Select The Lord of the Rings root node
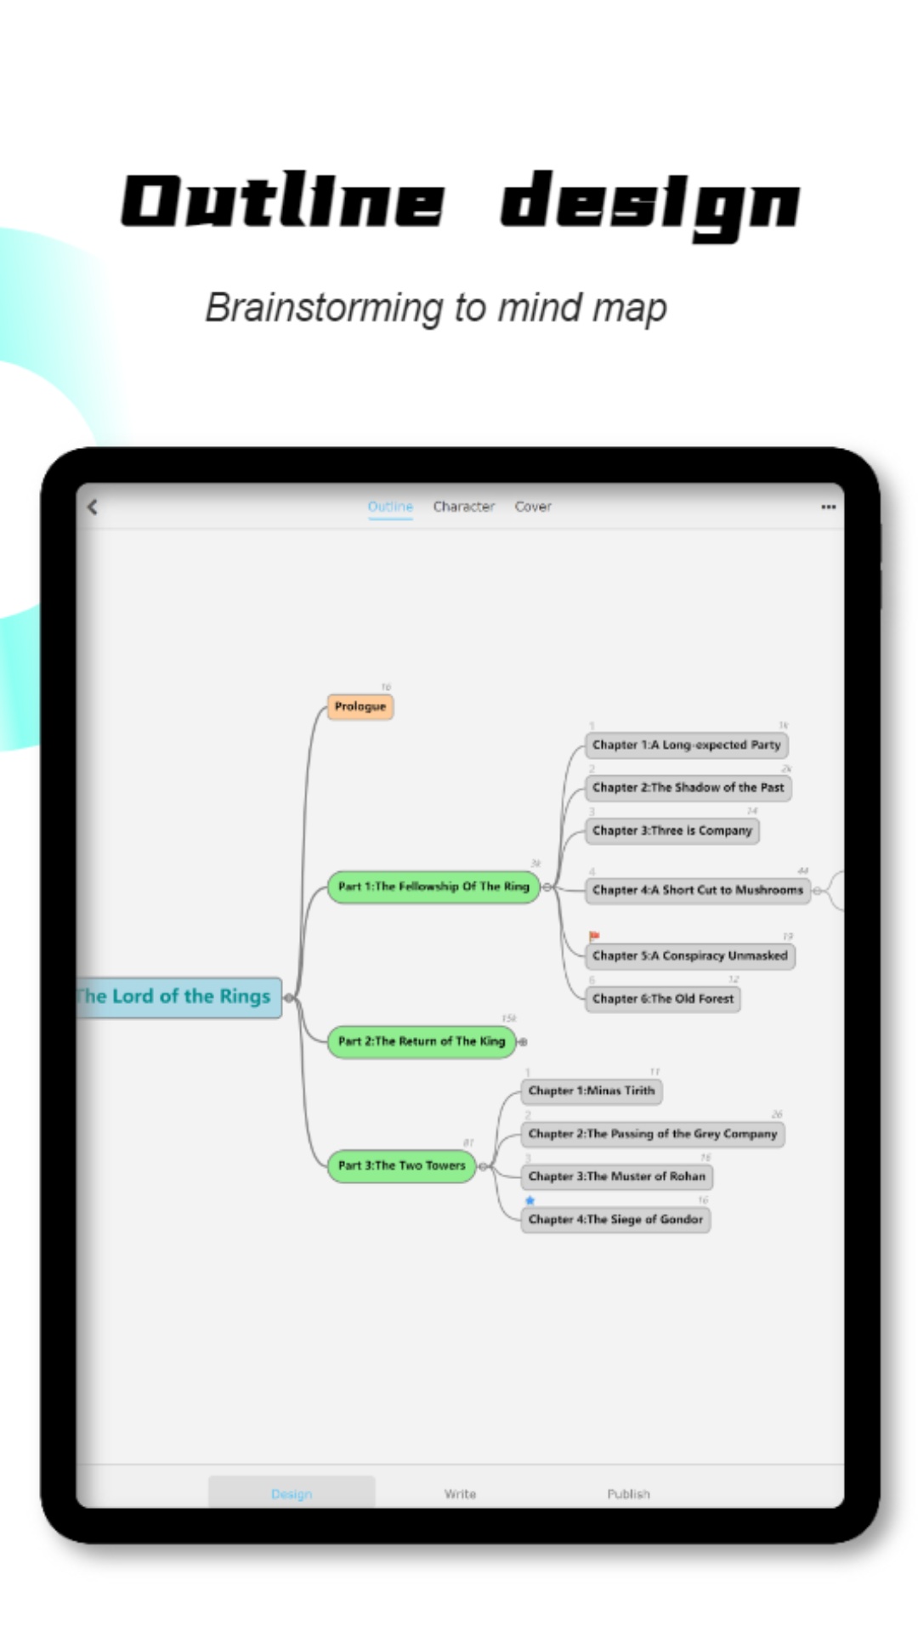 coord(178,997)
